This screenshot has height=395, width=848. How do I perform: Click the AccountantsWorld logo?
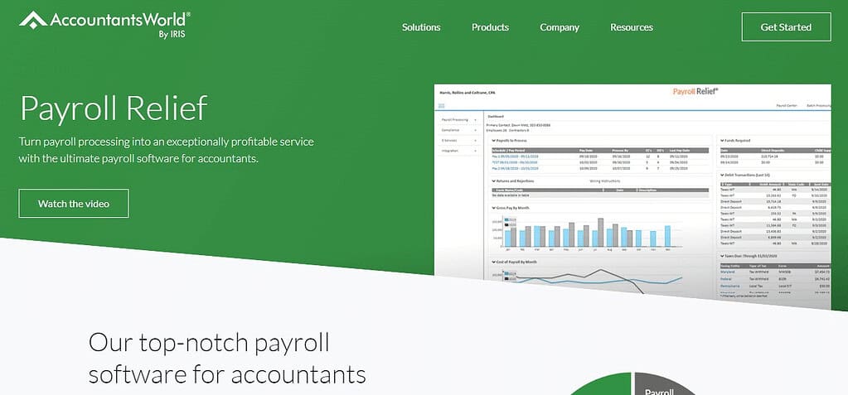[104, 24]
